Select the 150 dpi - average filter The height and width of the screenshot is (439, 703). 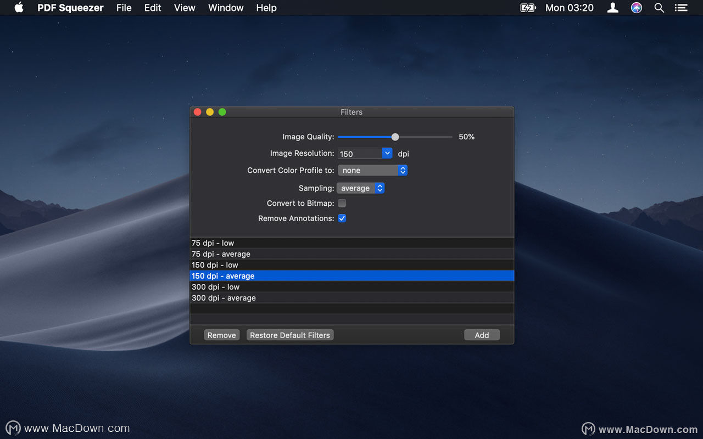pos(351,276)
